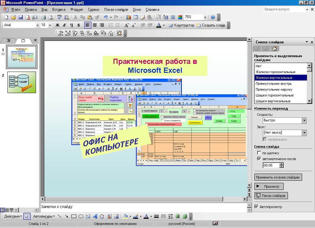315x228 pixels.
Task: Open the Смена слайдов task pane menu arrow
Action: point(307,42)
